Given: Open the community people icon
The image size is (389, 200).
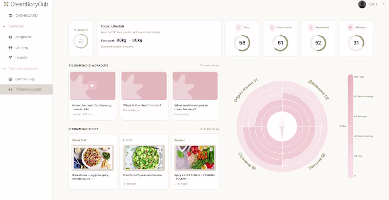Looking at the screenshot, I should point(10,79).
